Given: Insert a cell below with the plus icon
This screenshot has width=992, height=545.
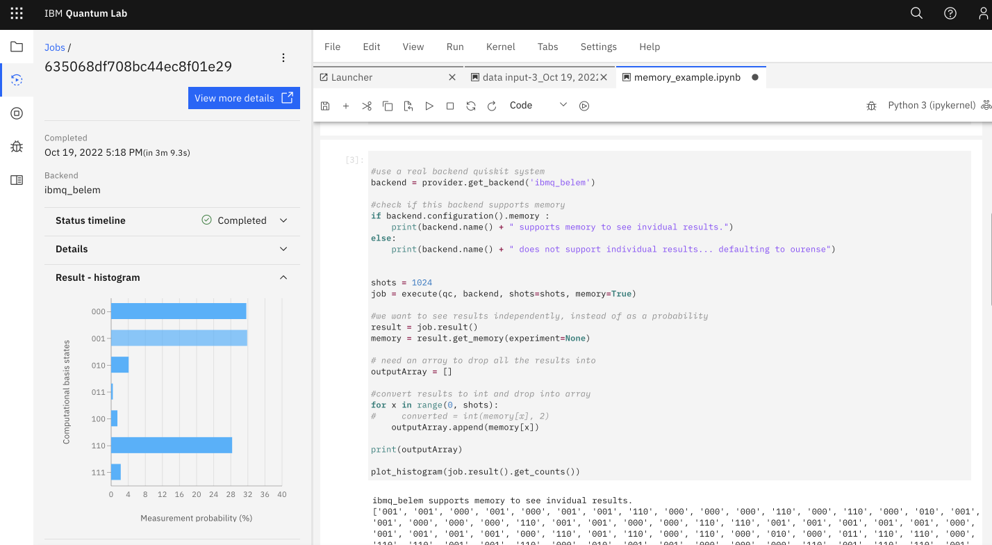Looking at the screenshot, I should pos(346,106).
